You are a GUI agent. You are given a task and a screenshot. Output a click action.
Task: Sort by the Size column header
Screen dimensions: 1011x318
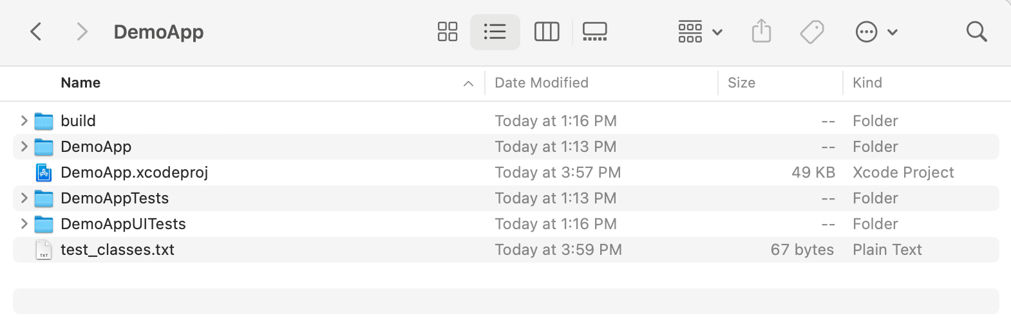[x=741, y=83]
